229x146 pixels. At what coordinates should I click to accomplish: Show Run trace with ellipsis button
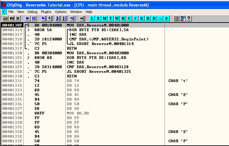pos(160,19)
